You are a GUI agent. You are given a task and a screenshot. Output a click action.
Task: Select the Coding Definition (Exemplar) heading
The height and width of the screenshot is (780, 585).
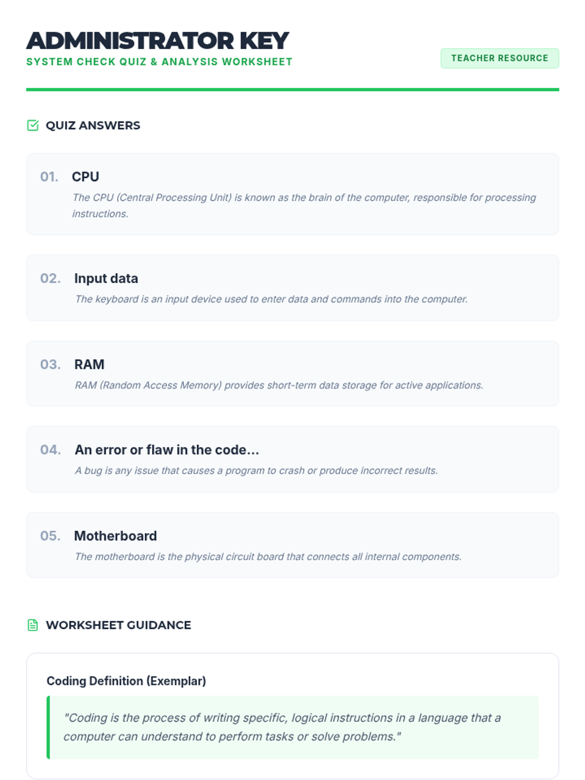pyautogui.click(x=126, y=681)
